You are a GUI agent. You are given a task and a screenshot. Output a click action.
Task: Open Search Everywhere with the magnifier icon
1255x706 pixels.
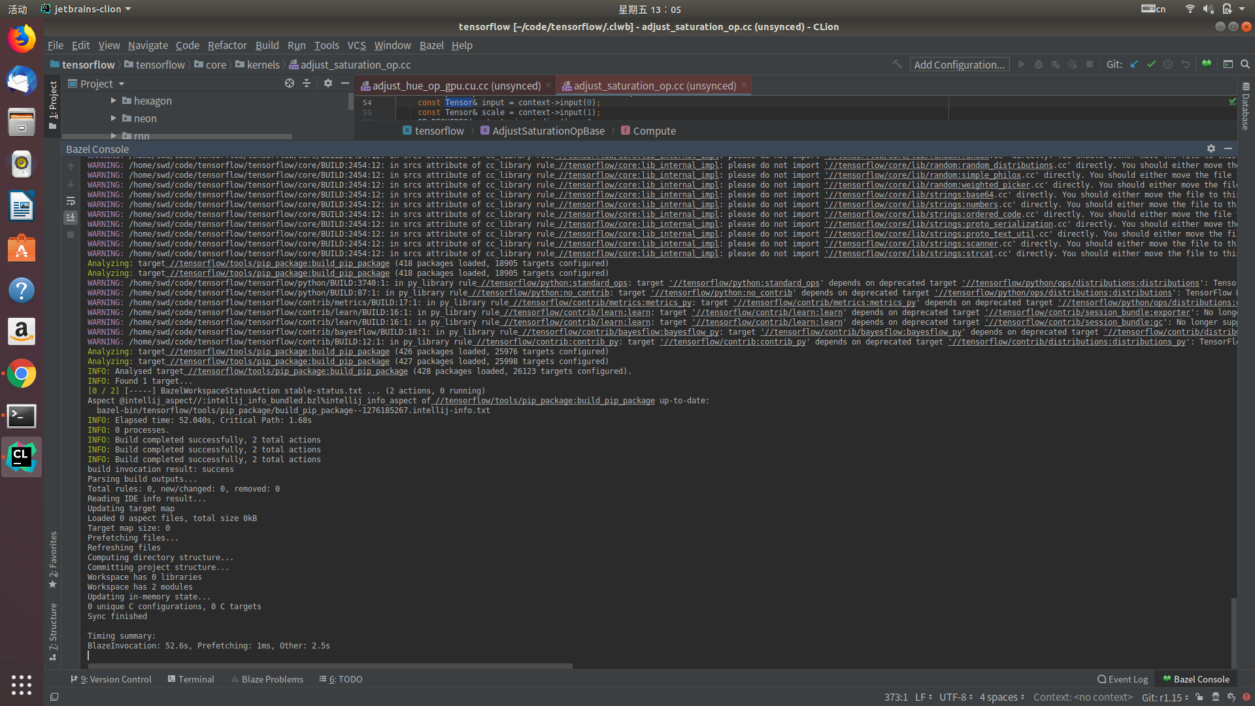[x=1245, y=65]
